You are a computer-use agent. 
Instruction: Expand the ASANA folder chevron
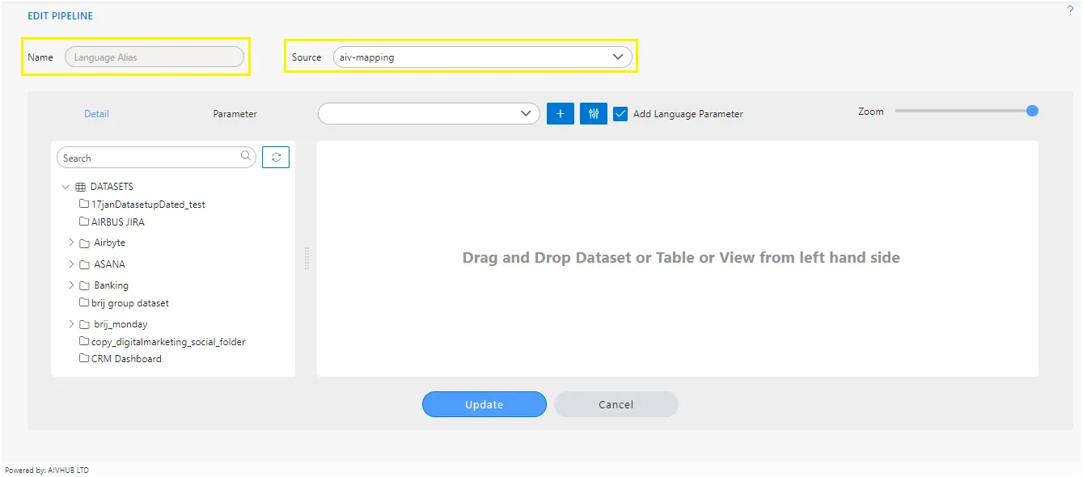tap(71, 264)
